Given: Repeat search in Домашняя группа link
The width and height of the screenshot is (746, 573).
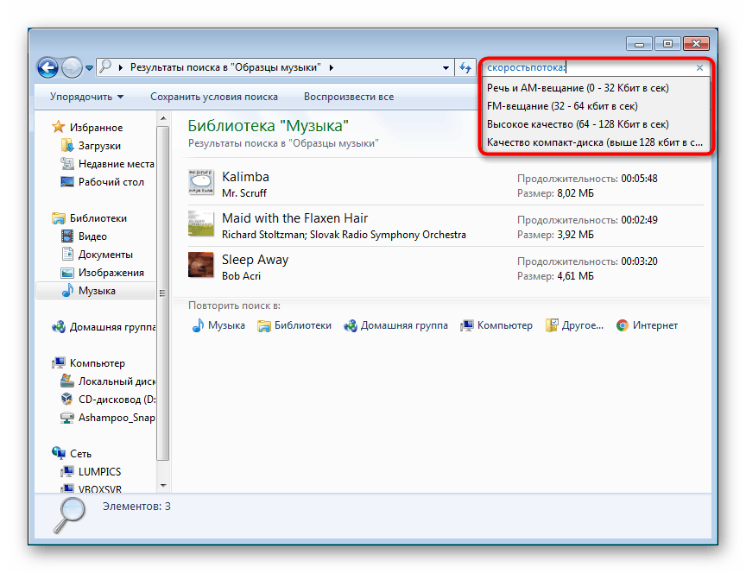Looking at the screenshot, I should [x=395, y=325].
